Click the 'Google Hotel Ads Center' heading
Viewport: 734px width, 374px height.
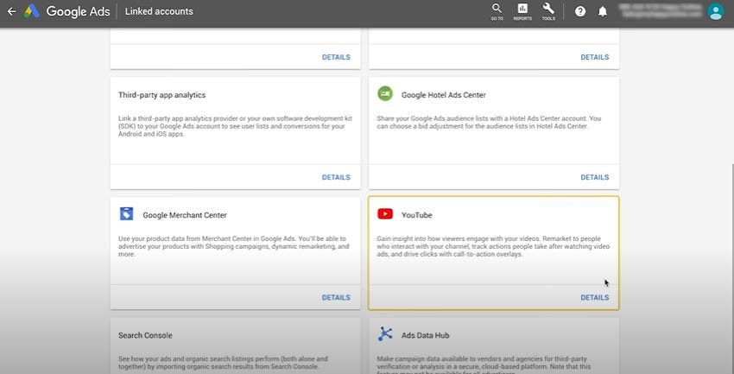pyautogui.click(x=443, y=95)
